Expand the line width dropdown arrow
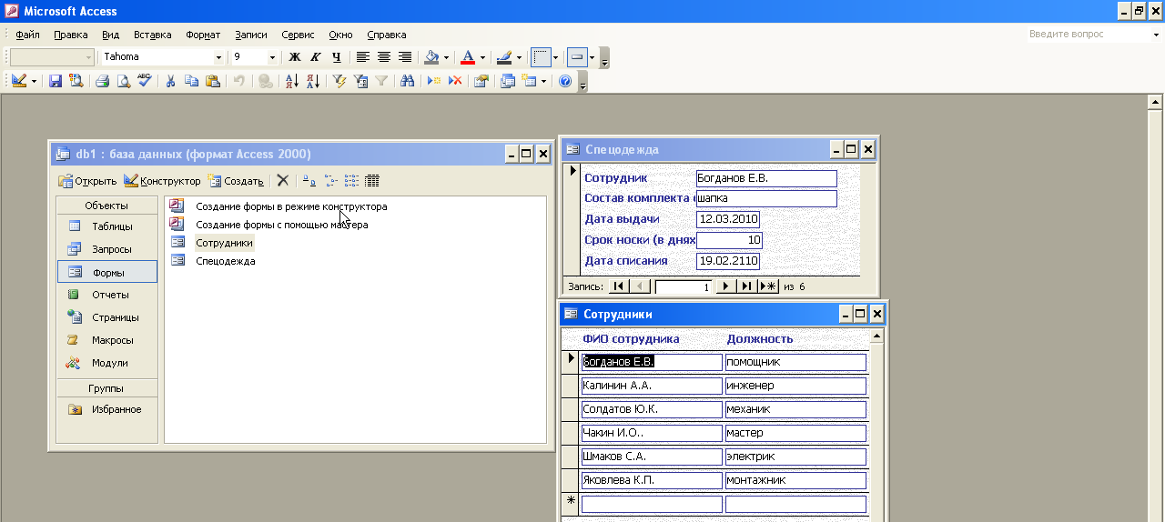The image size is (1165, 522). click(555, 56)
